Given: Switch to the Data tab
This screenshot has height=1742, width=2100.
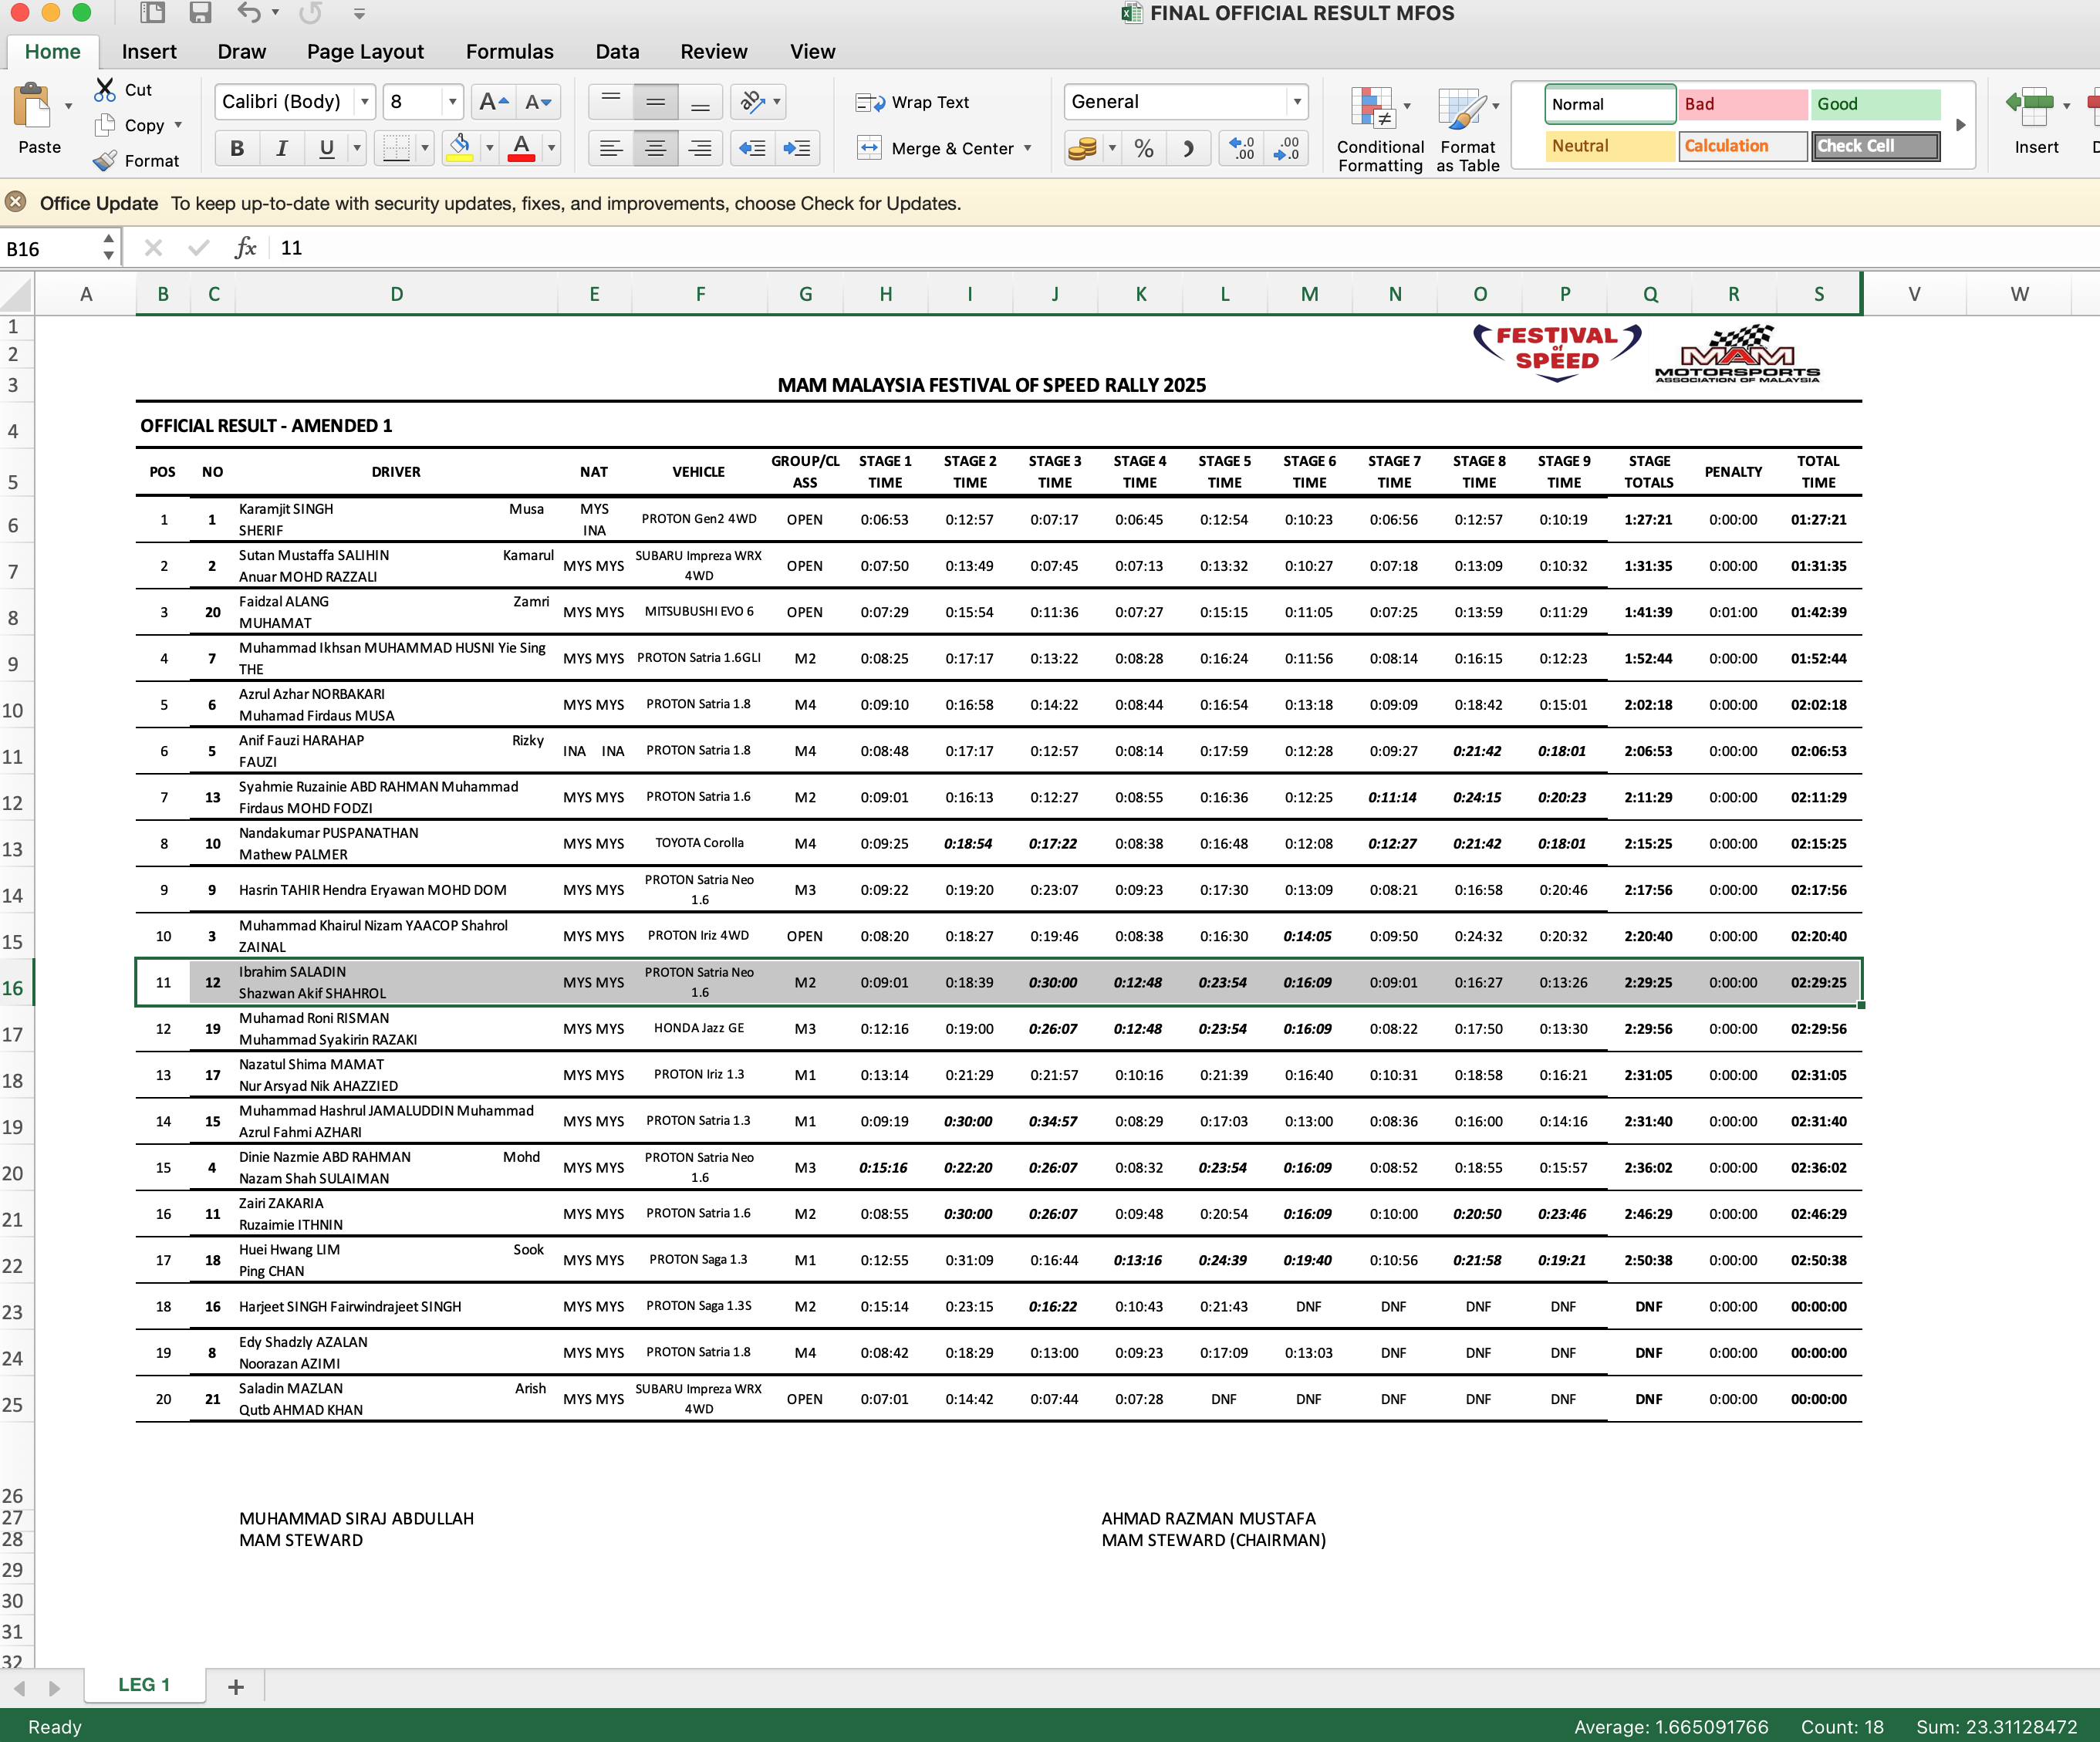Looking at the screenshot, I should 617,52.
